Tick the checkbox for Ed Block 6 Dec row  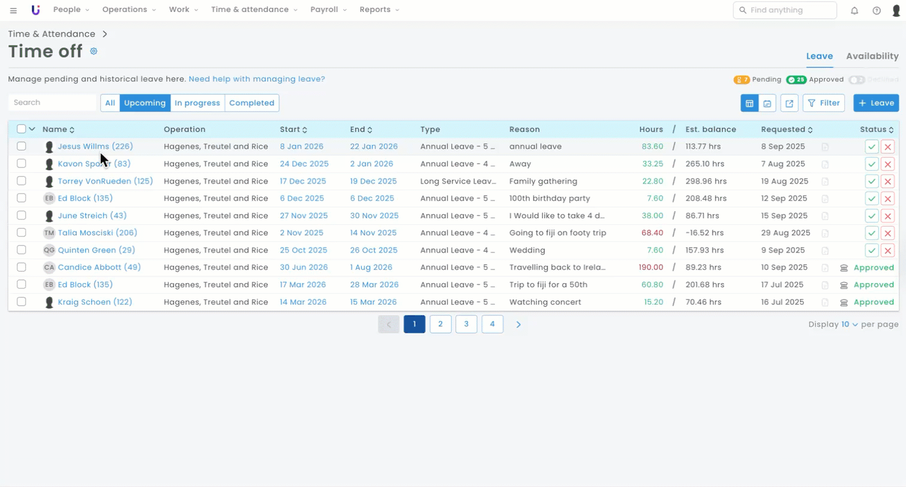[x=22, y=198]
